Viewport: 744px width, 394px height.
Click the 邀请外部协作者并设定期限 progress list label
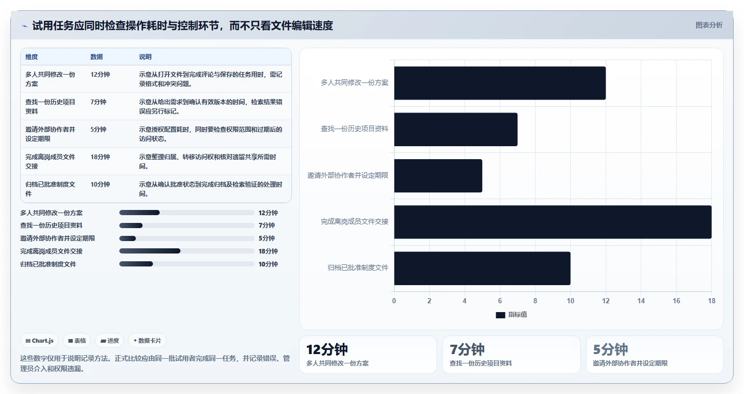click(x=58, y=238)
